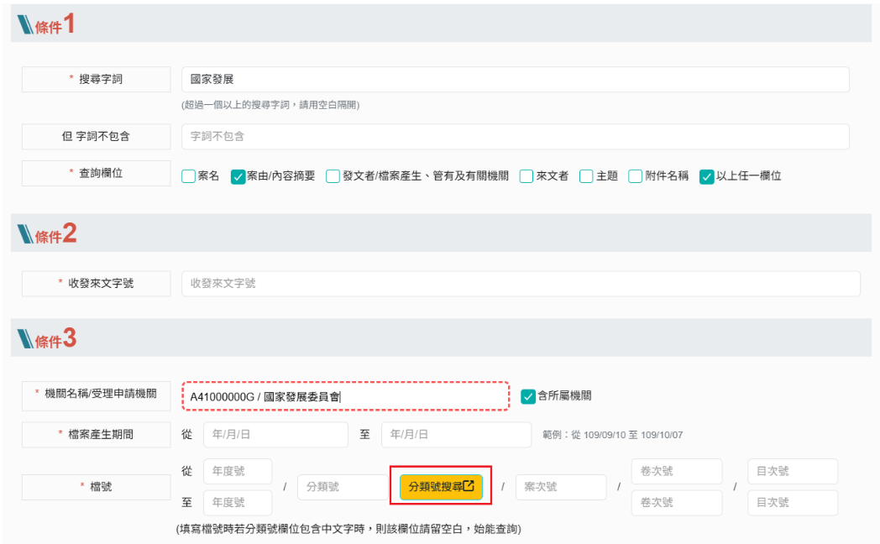Click the 機關名稱 field with 國家發展委員會
This screenshot has height=544, width=880.
345,396
